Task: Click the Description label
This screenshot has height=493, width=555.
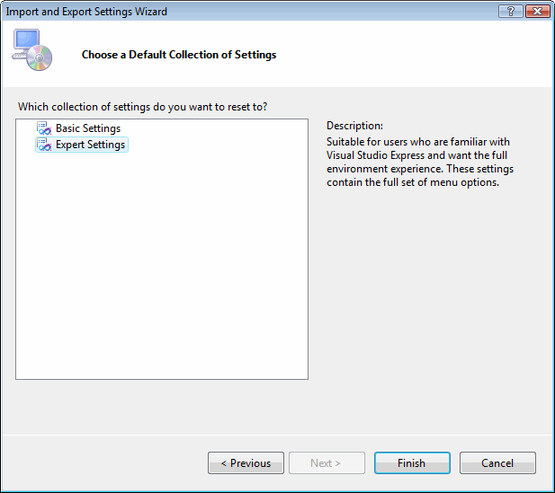Action: pyautogui.click(x=354, y=126)
